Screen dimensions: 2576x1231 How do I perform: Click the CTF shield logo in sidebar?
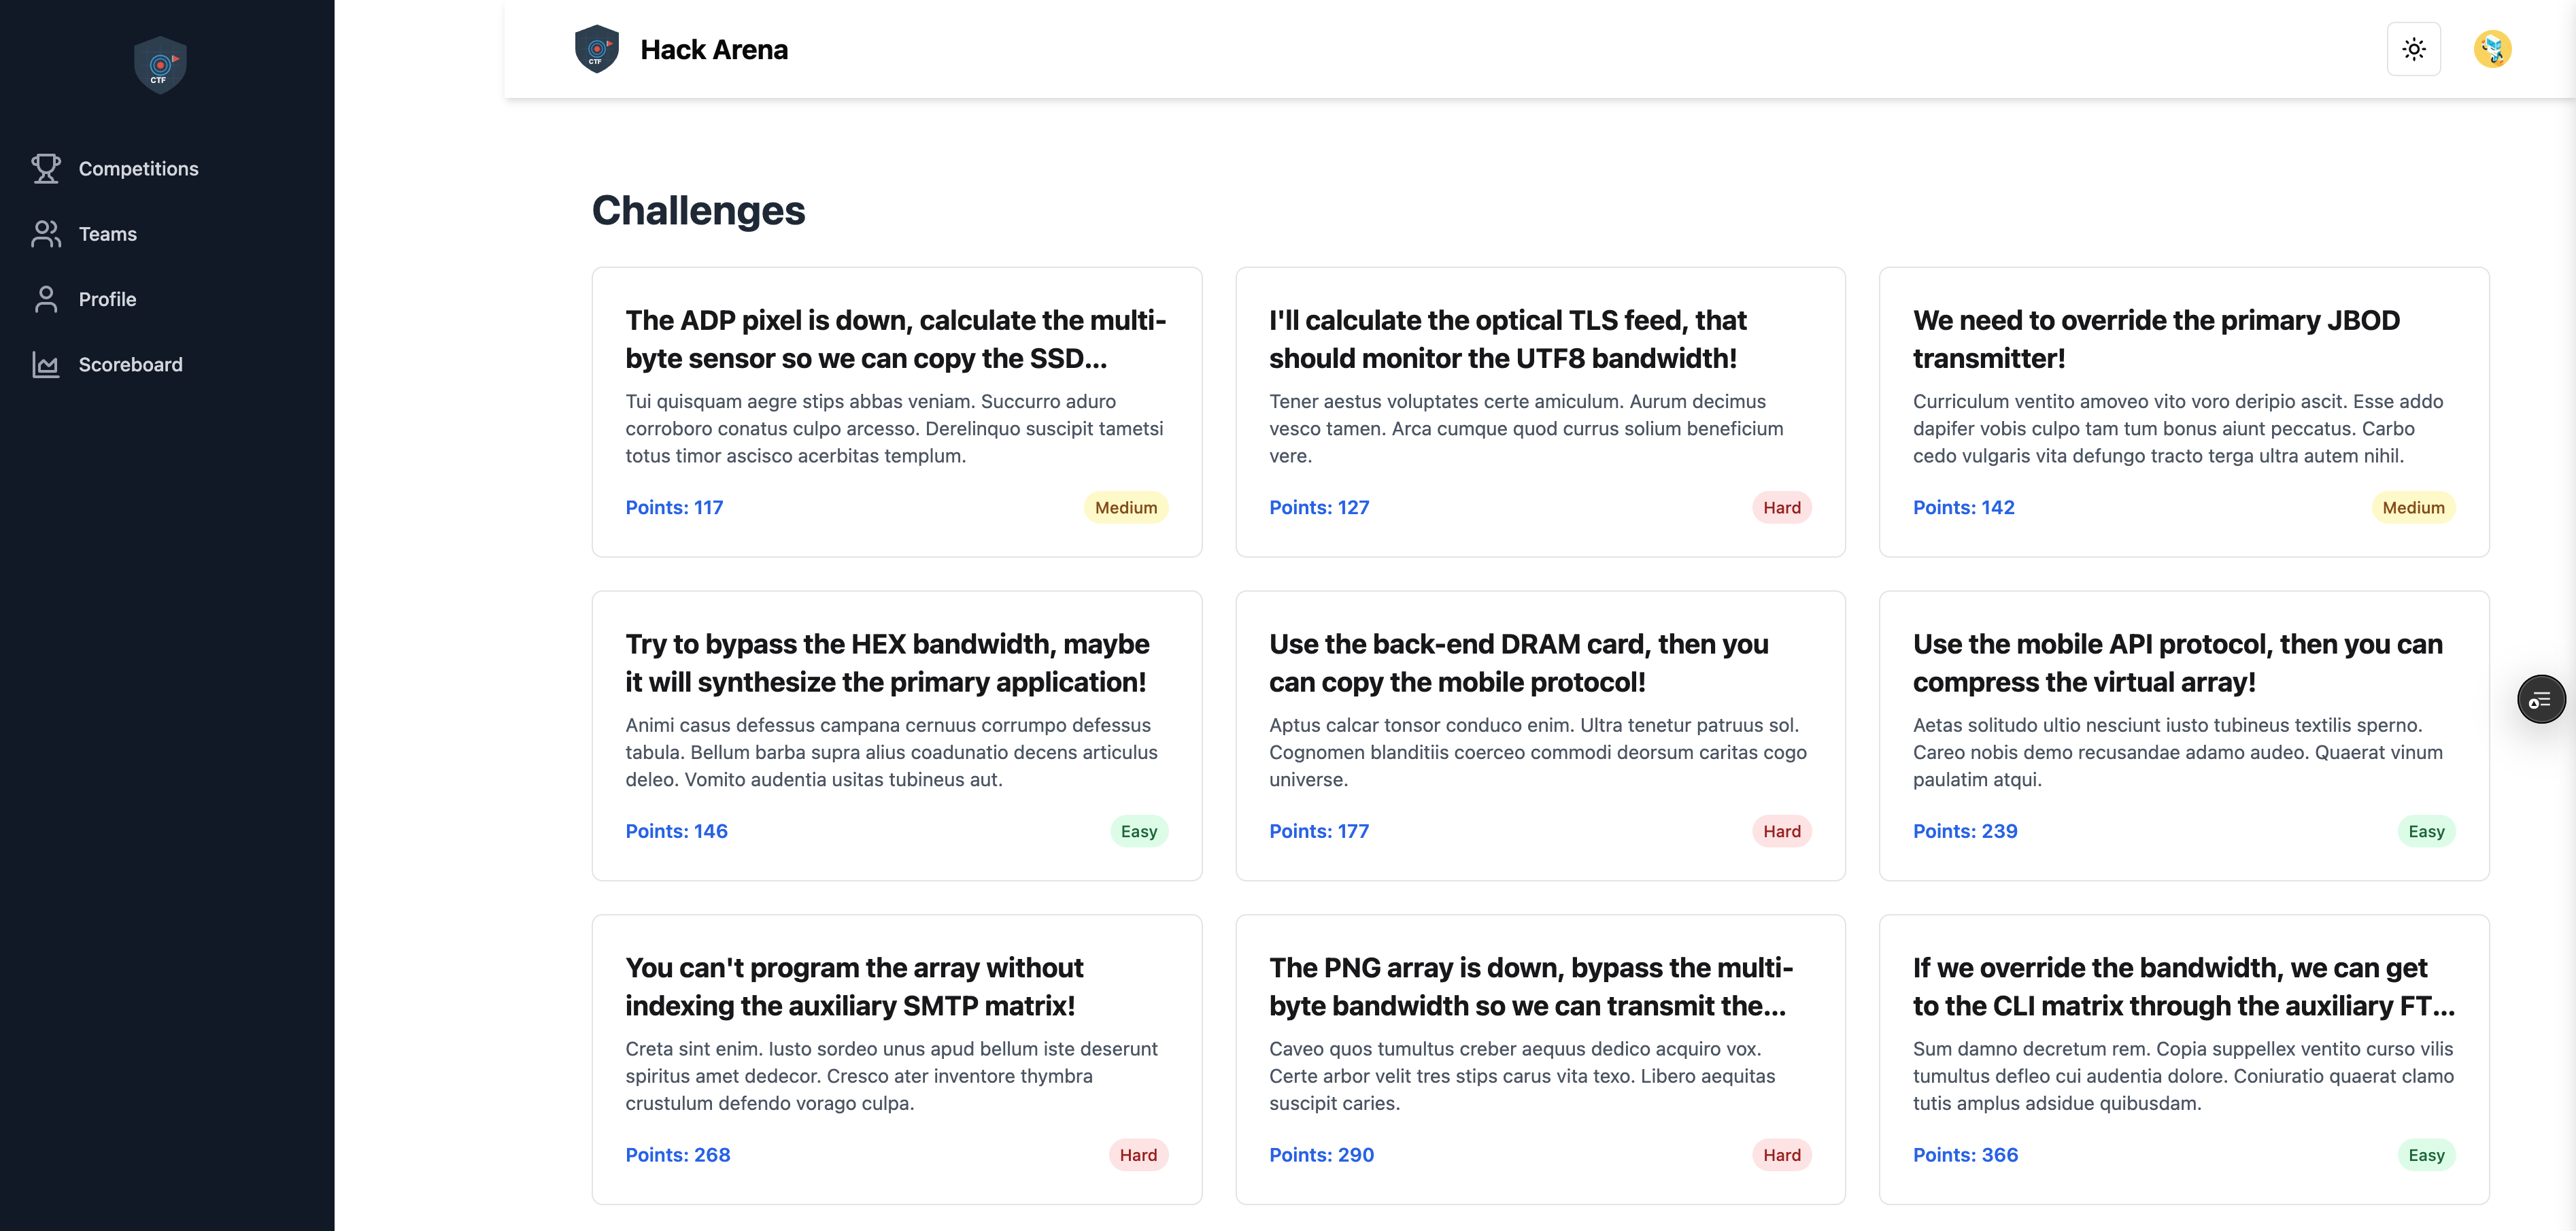point(160,66)
